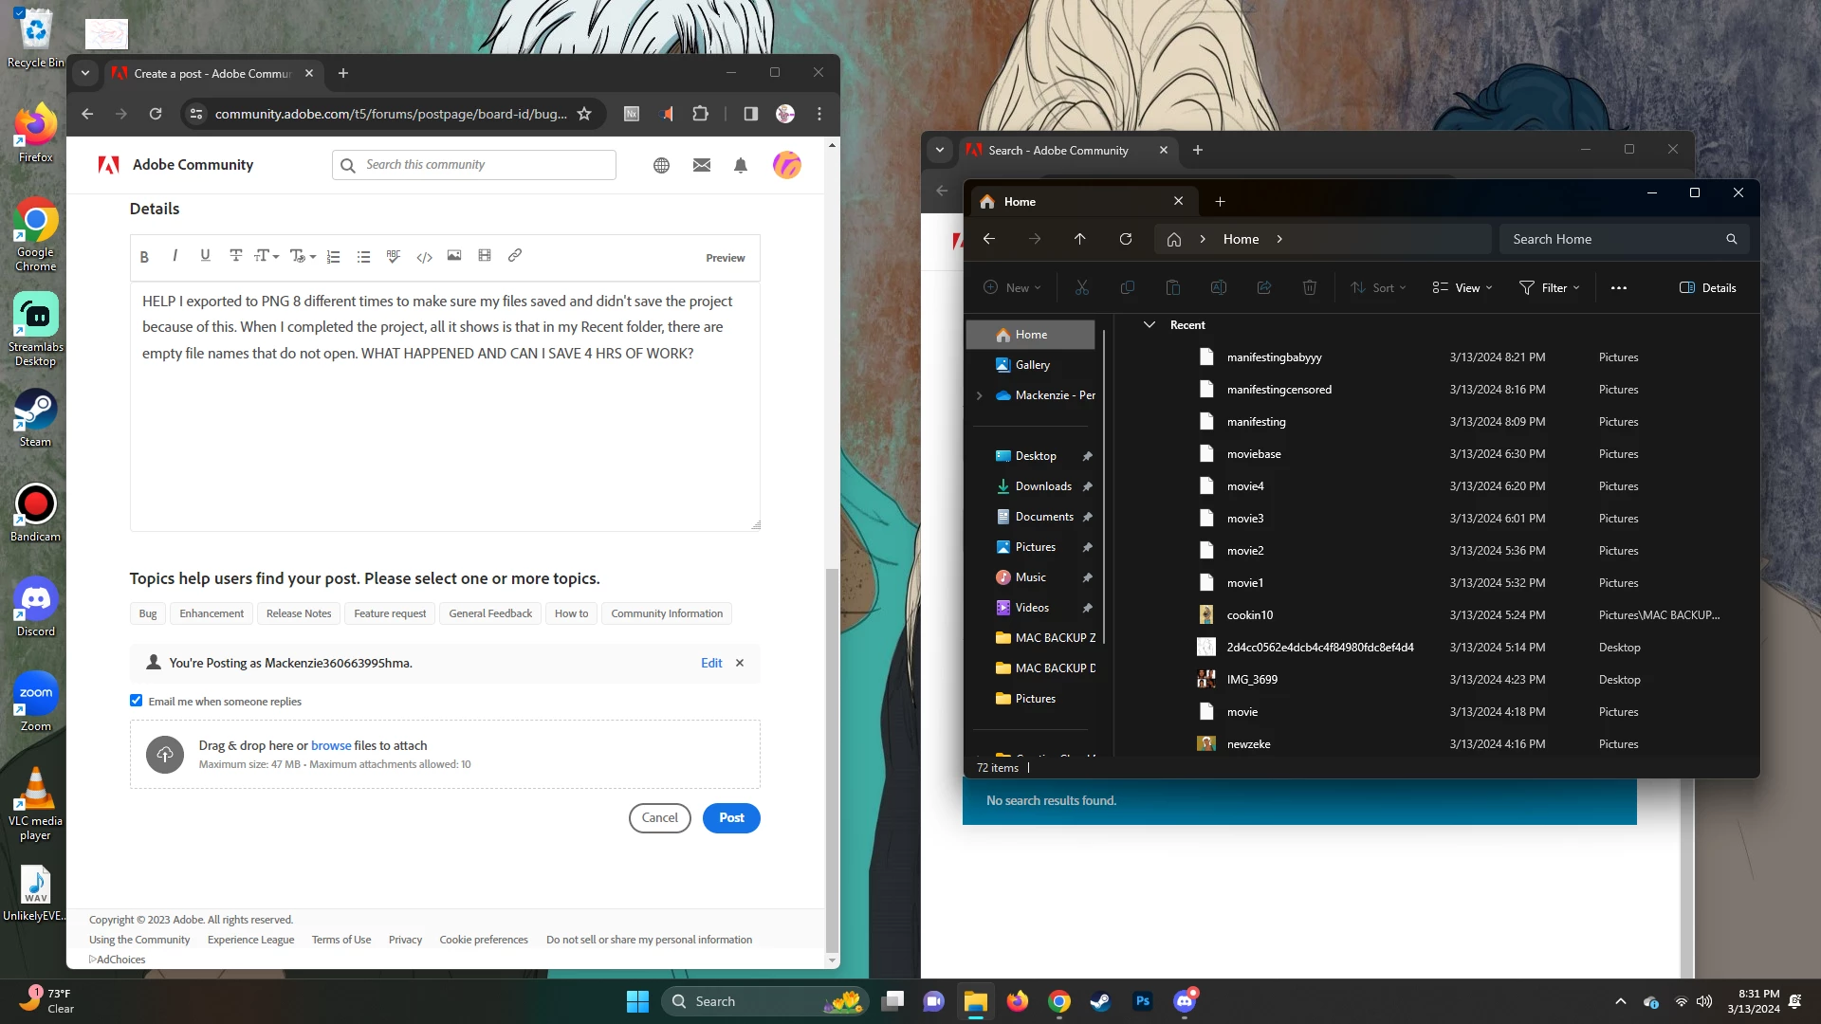This screenshot has width=1821, height=1024.
Task: Select the Bug topic tag
Action: click(148, 613)
